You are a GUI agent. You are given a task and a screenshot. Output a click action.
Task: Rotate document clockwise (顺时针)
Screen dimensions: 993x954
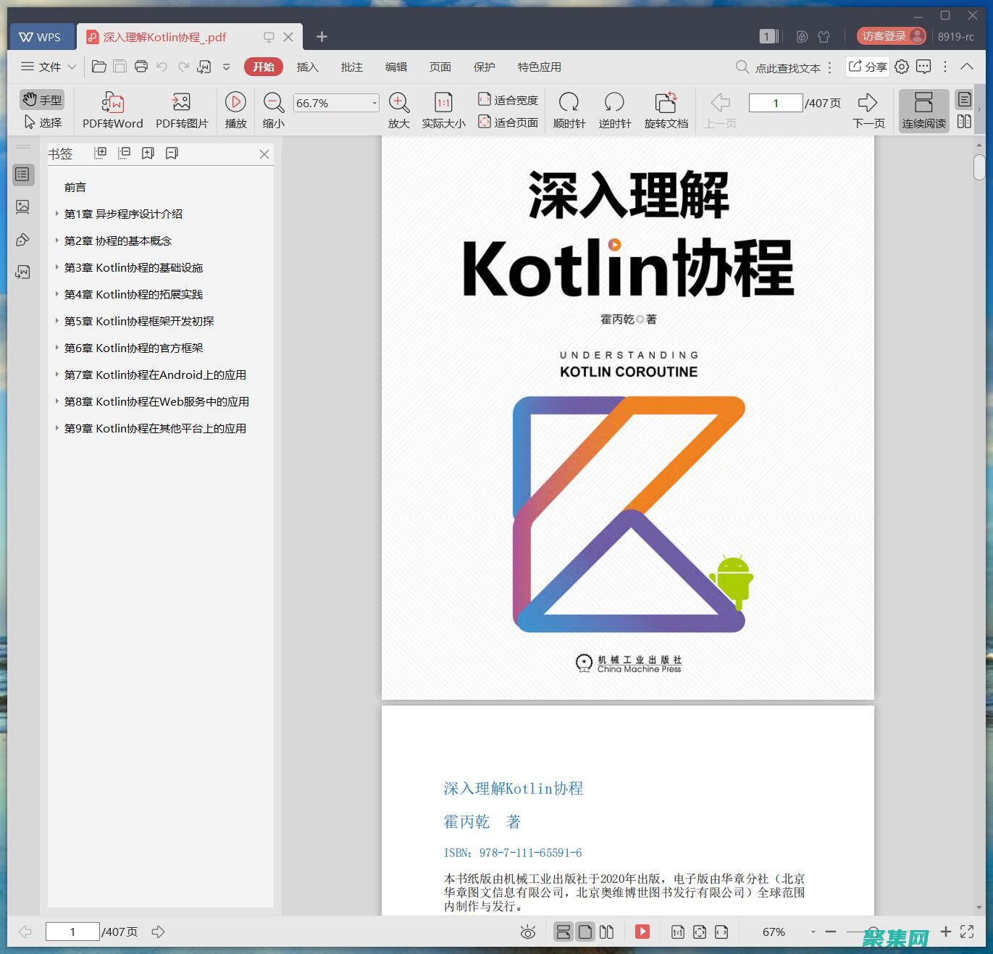coord(569,109)
